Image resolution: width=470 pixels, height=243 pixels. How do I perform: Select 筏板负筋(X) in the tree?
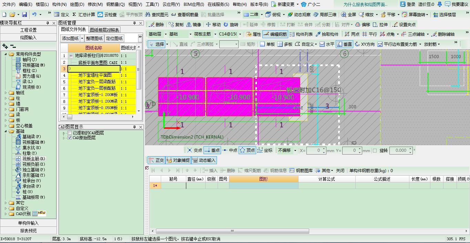[x=33, y=164]
